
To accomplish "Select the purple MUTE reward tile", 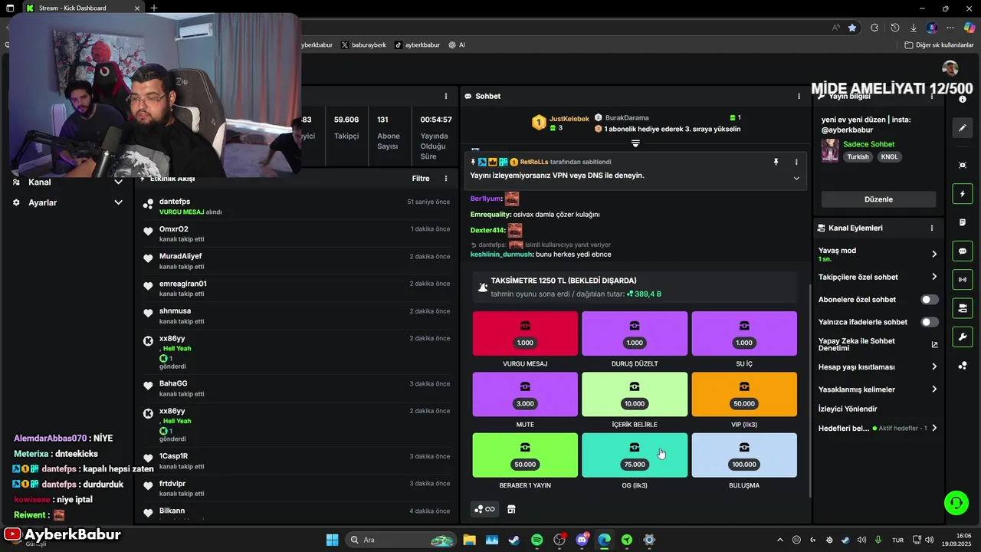I will point(525,394).
